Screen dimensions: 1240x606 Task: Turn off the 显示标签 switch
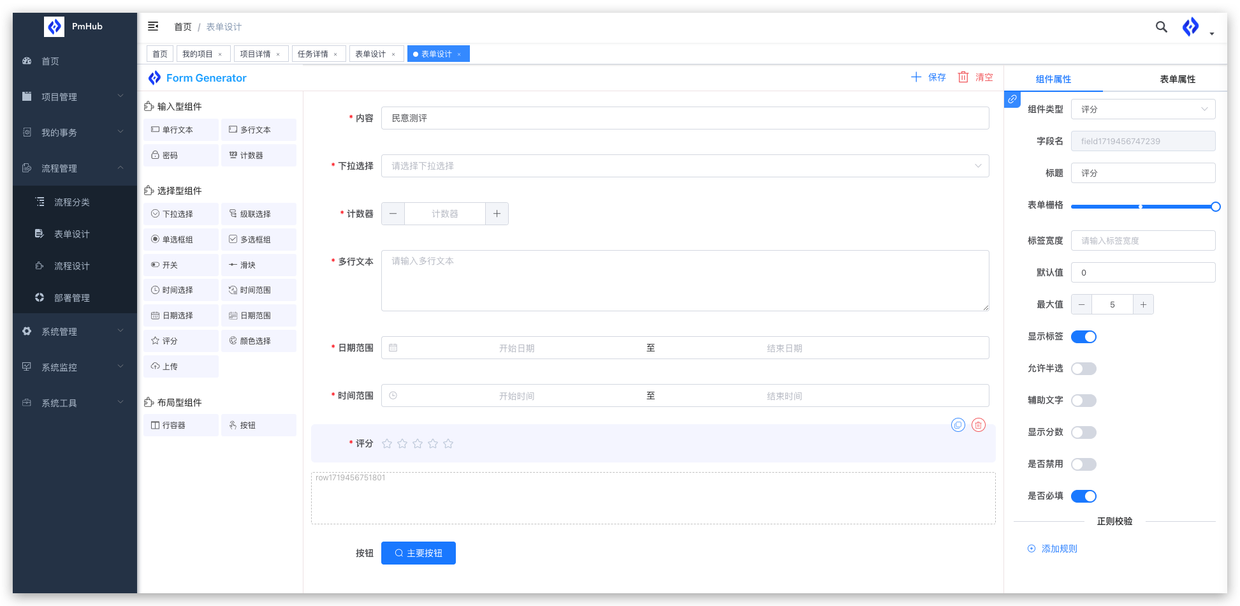coord(1084,337)
